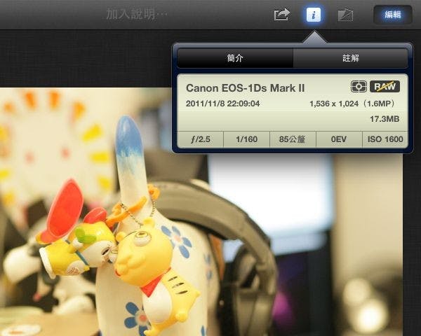Switch to the 簡介 tab
Image resolution: width=421 pixels, height=336 pixels.
(235, 58)
